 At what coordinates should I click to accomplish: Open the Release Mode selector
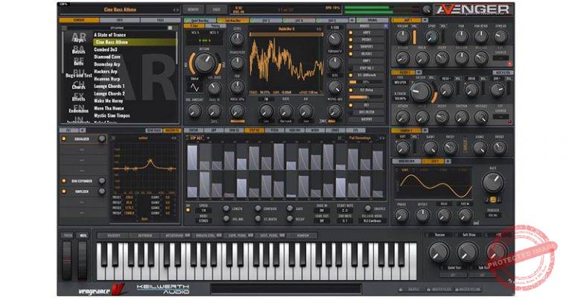(372, 221)
